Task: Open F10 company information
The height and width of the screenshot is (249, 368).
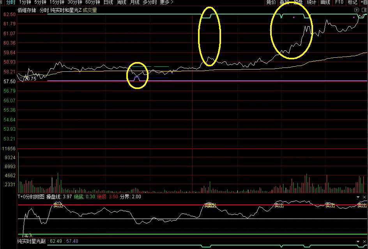Action: click(339, 2)
